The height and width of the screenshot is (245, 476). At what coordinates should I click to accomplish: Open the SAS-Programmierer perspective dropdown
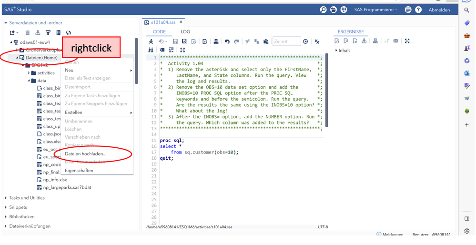[376, 10]
